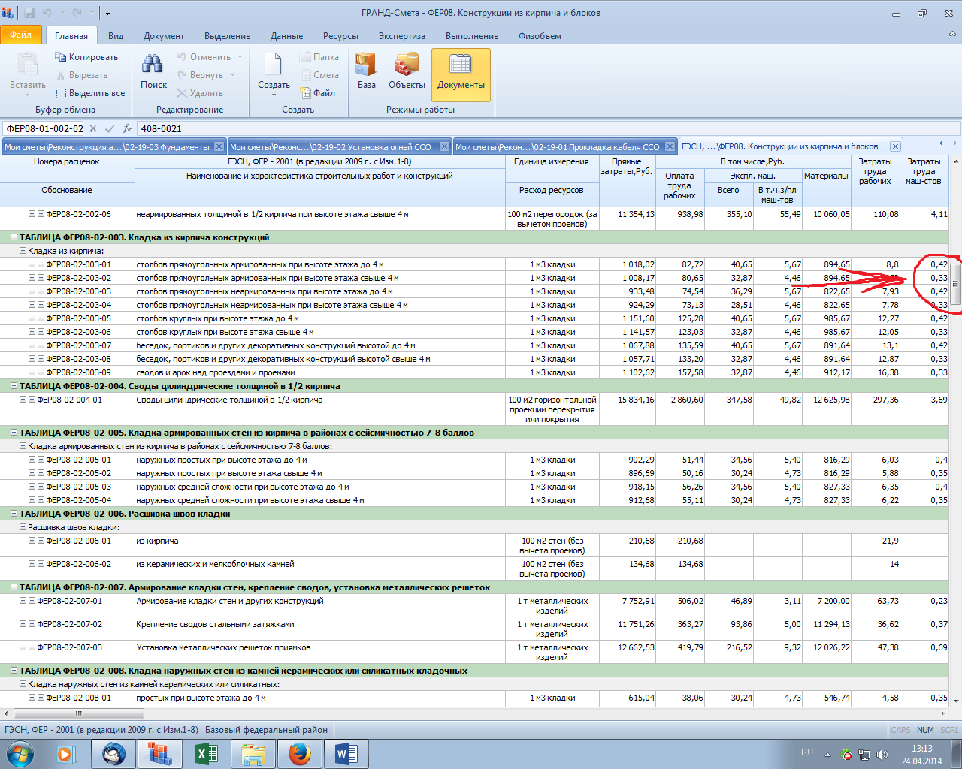
Task: Click the Поиск binoculars icon
Action: (153, 71)
